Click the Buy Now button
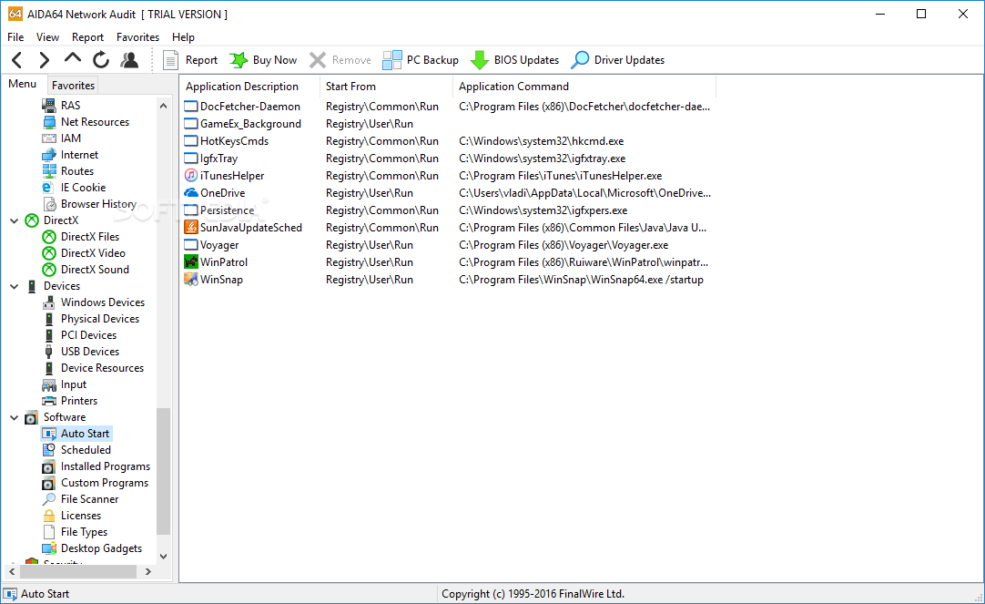Image resolution: width=985 pixels, height=604 pixels. tap(263, 60)
